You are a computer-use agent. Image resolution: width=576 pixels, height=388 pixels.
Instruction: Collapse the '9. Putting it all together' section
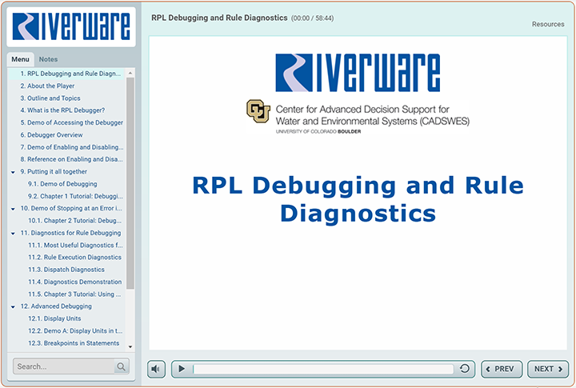[14, 172]
